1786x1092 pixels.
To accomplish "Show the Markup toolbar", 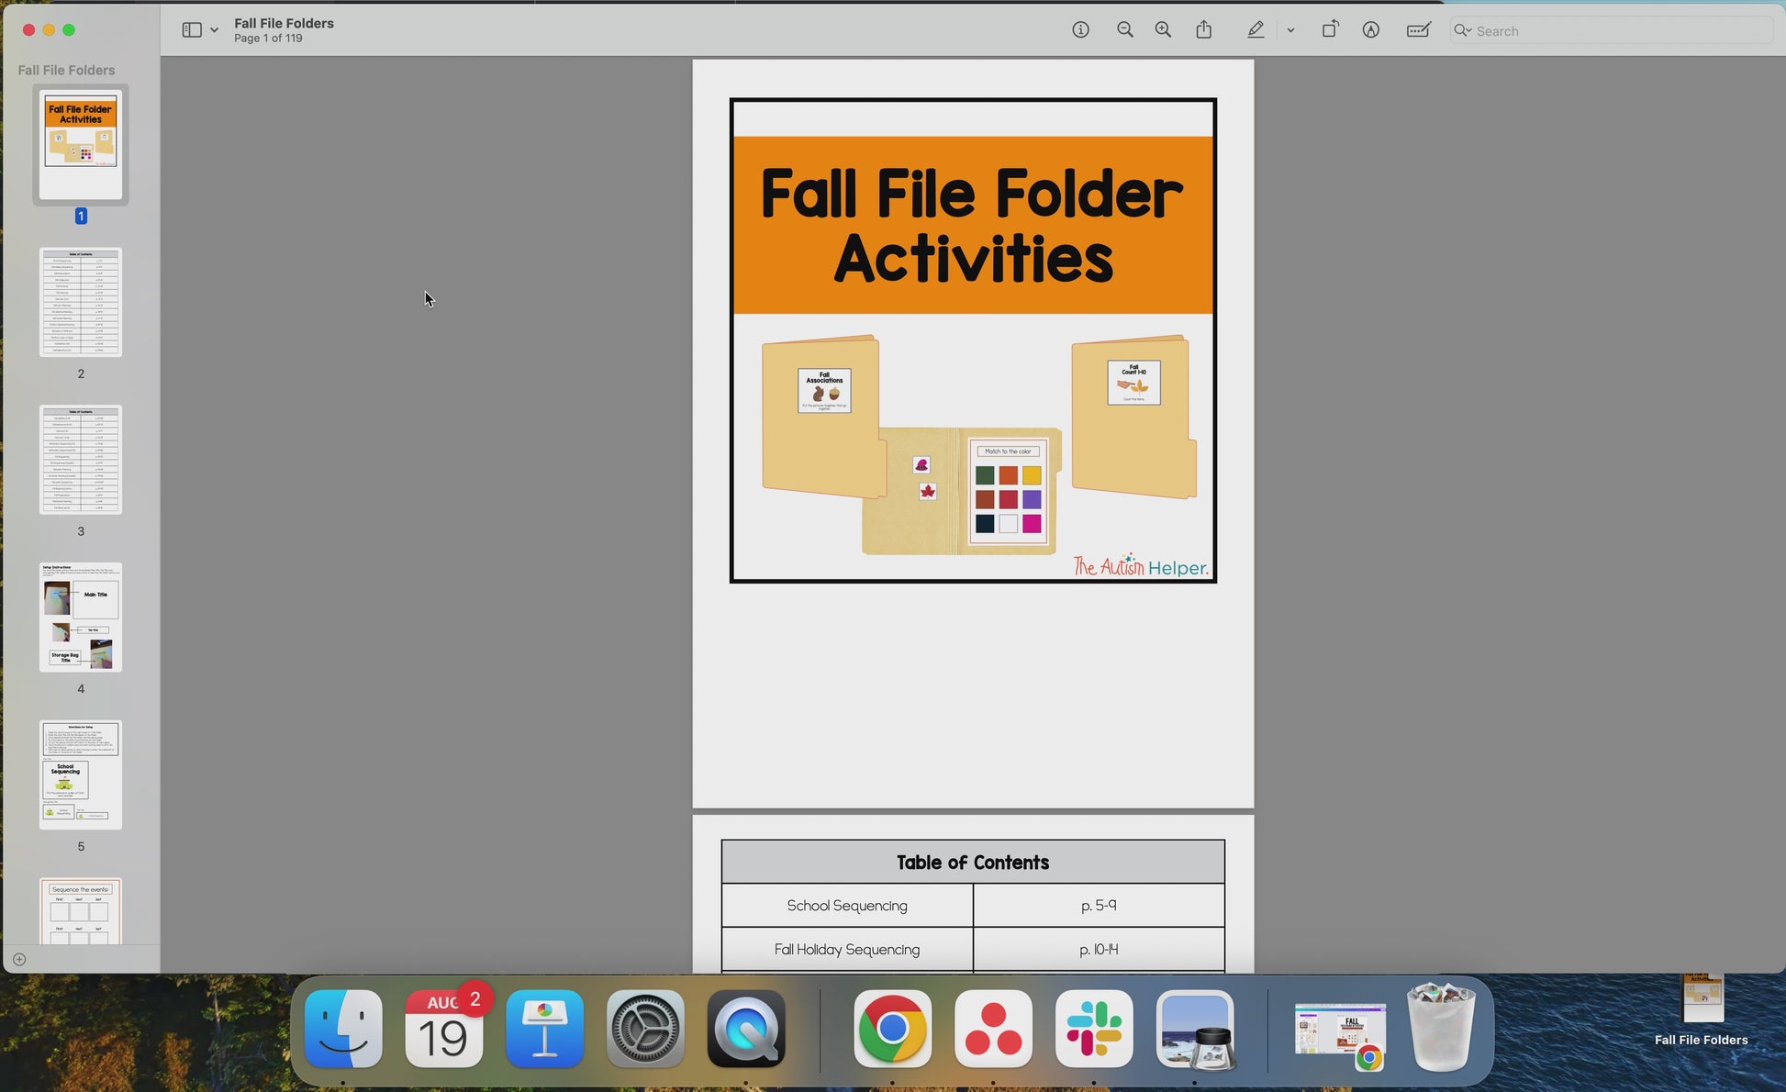I will [x=1370, y=30].
